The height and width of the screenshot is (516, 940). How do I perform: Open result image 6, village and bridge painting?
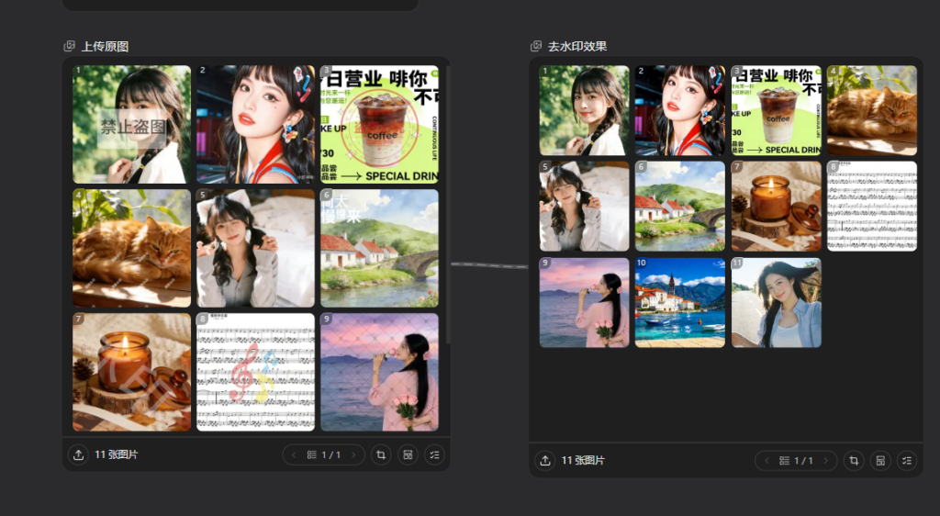(x=680, y=207)
